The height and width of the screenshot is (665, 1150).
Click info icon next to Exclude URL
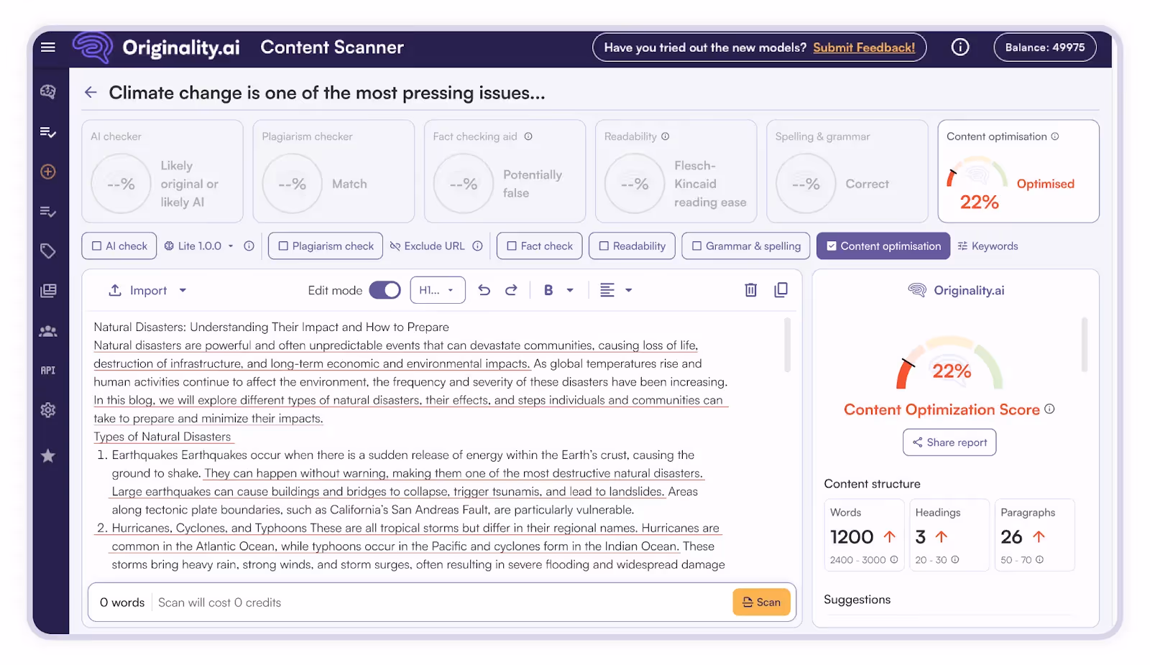(477, 246)
